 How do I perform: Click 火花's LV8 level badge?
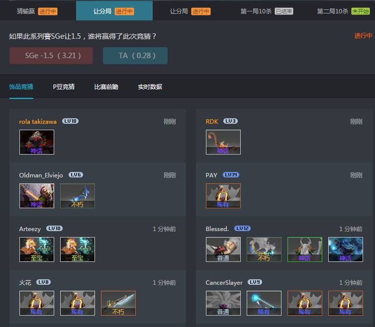tap(44, 282)
